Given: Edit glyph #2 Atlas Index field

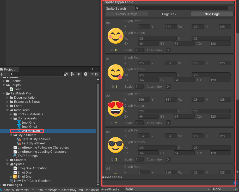Looking at the screenshot, I should click(168, 123).
